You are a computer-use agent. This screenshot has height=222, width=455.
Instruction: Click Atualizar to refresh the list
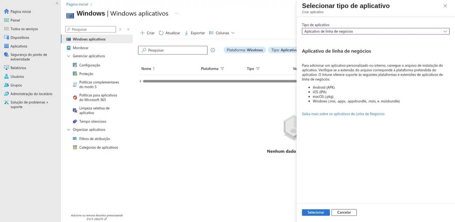(169, 33)
